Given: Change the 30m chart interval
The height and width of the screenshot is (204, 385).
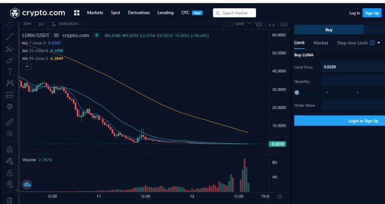Looking at the screenshot, I should pyautogui.click(x=27, y=24).
